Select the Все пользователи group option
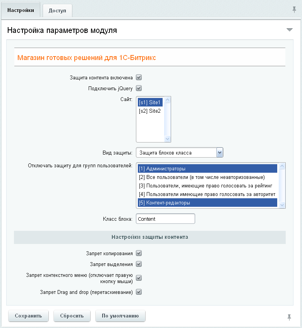 pyautogui.click(x=202, y=177)
